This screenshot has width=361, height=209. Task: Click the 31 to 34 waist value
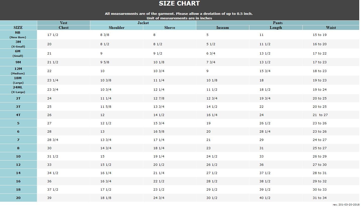click(x=320, y=198)
